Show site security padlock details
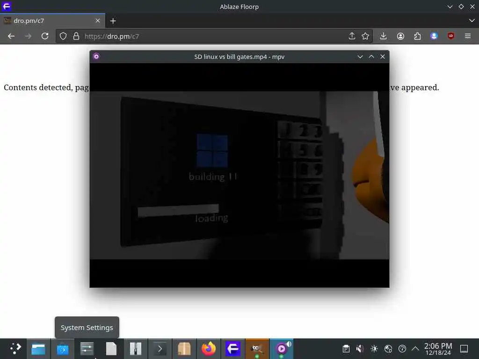This screenshot has height=359, width=479. click(76, 36)
